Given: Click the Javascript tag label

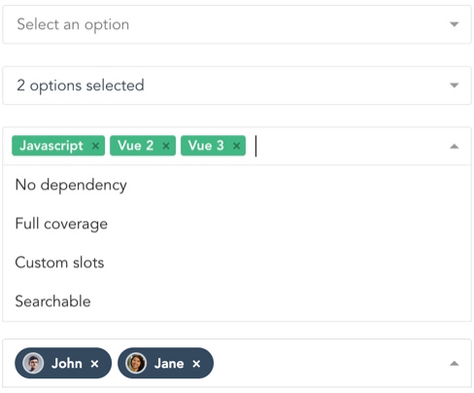Looking at the screenshot, I should [x=51, y=146].
